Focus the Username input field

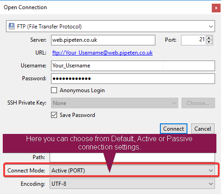click(133, 66)
